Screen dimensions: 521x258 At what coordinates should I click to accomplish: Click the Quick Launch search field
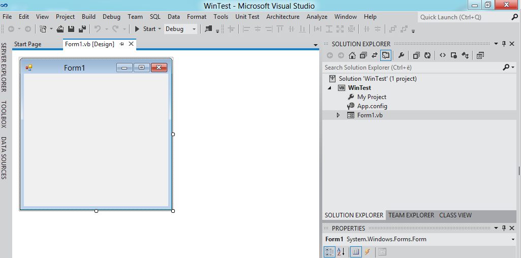tap(464, 17)
